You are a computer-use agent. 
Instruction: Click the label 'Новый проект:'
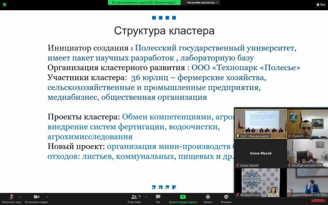(x=76, y=146)
